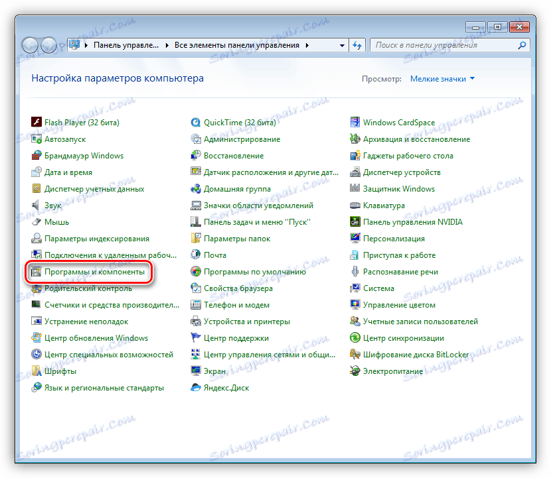This screenshot has width=551, height=478.
Task: Open Устранение неполадок link
Action: click(86, 321)
